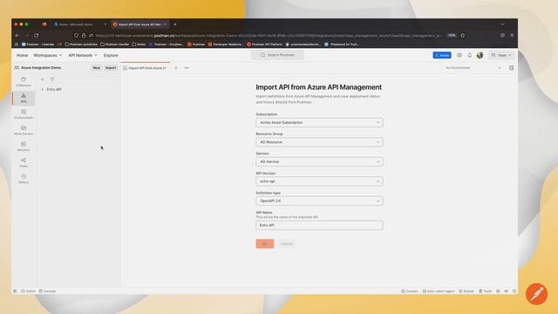Open the Azure Integration Demo workspace name
Image resolution: width=558 pixels, height=314 pixels.
pos(41,68)
